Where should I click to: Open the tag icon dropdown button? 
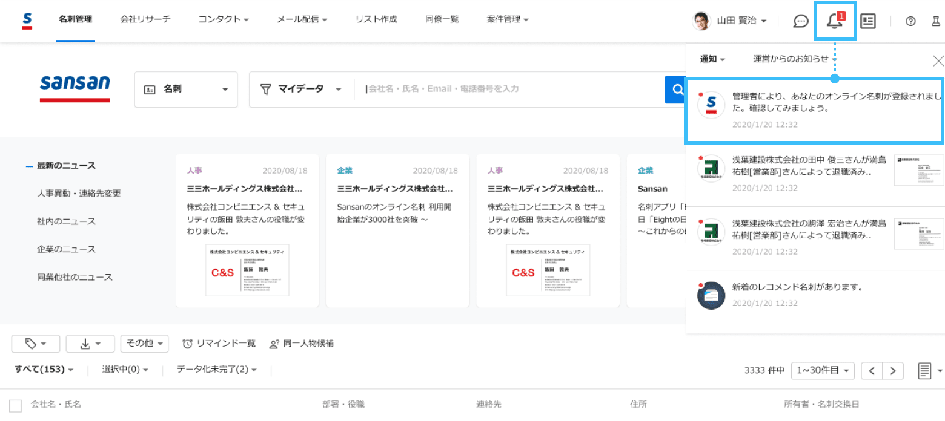[x=36, y=344]
